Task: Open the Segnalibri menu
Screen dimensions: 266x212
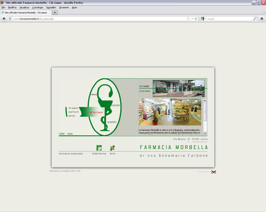Action: tap(51, 7)
